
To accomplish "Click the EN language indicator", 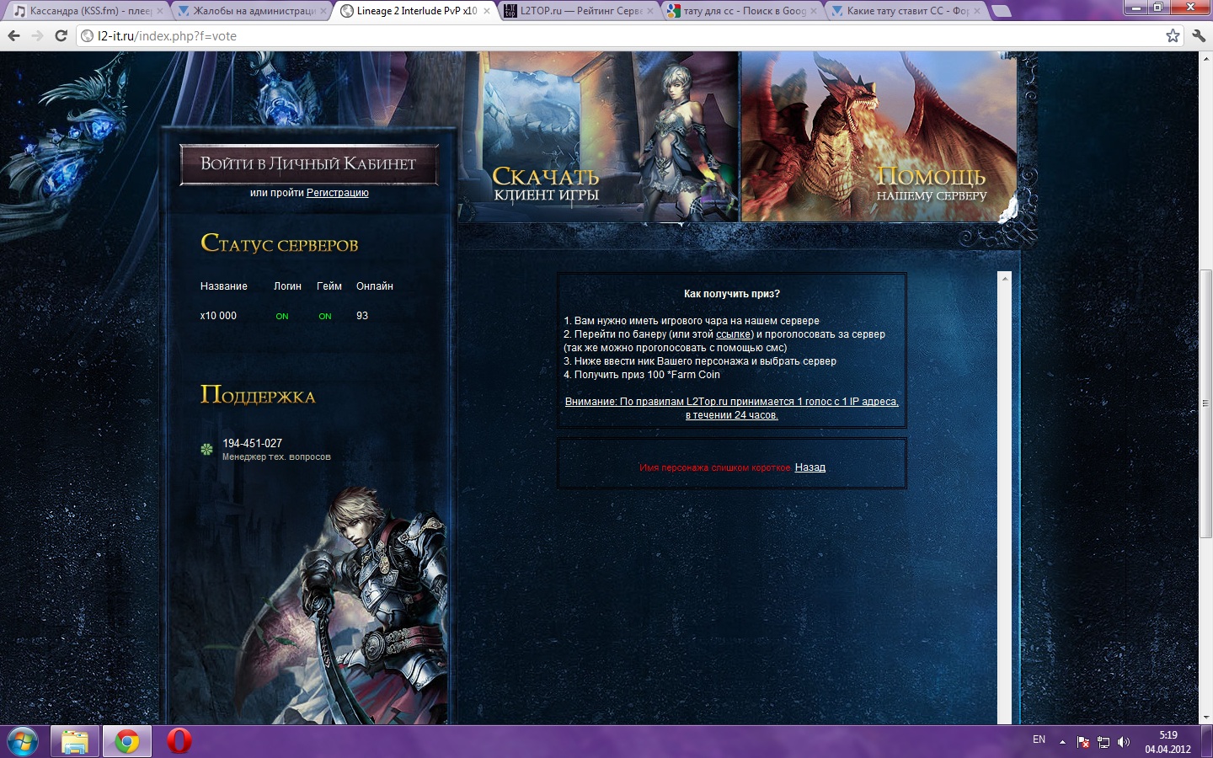I will pos(1039,739).
